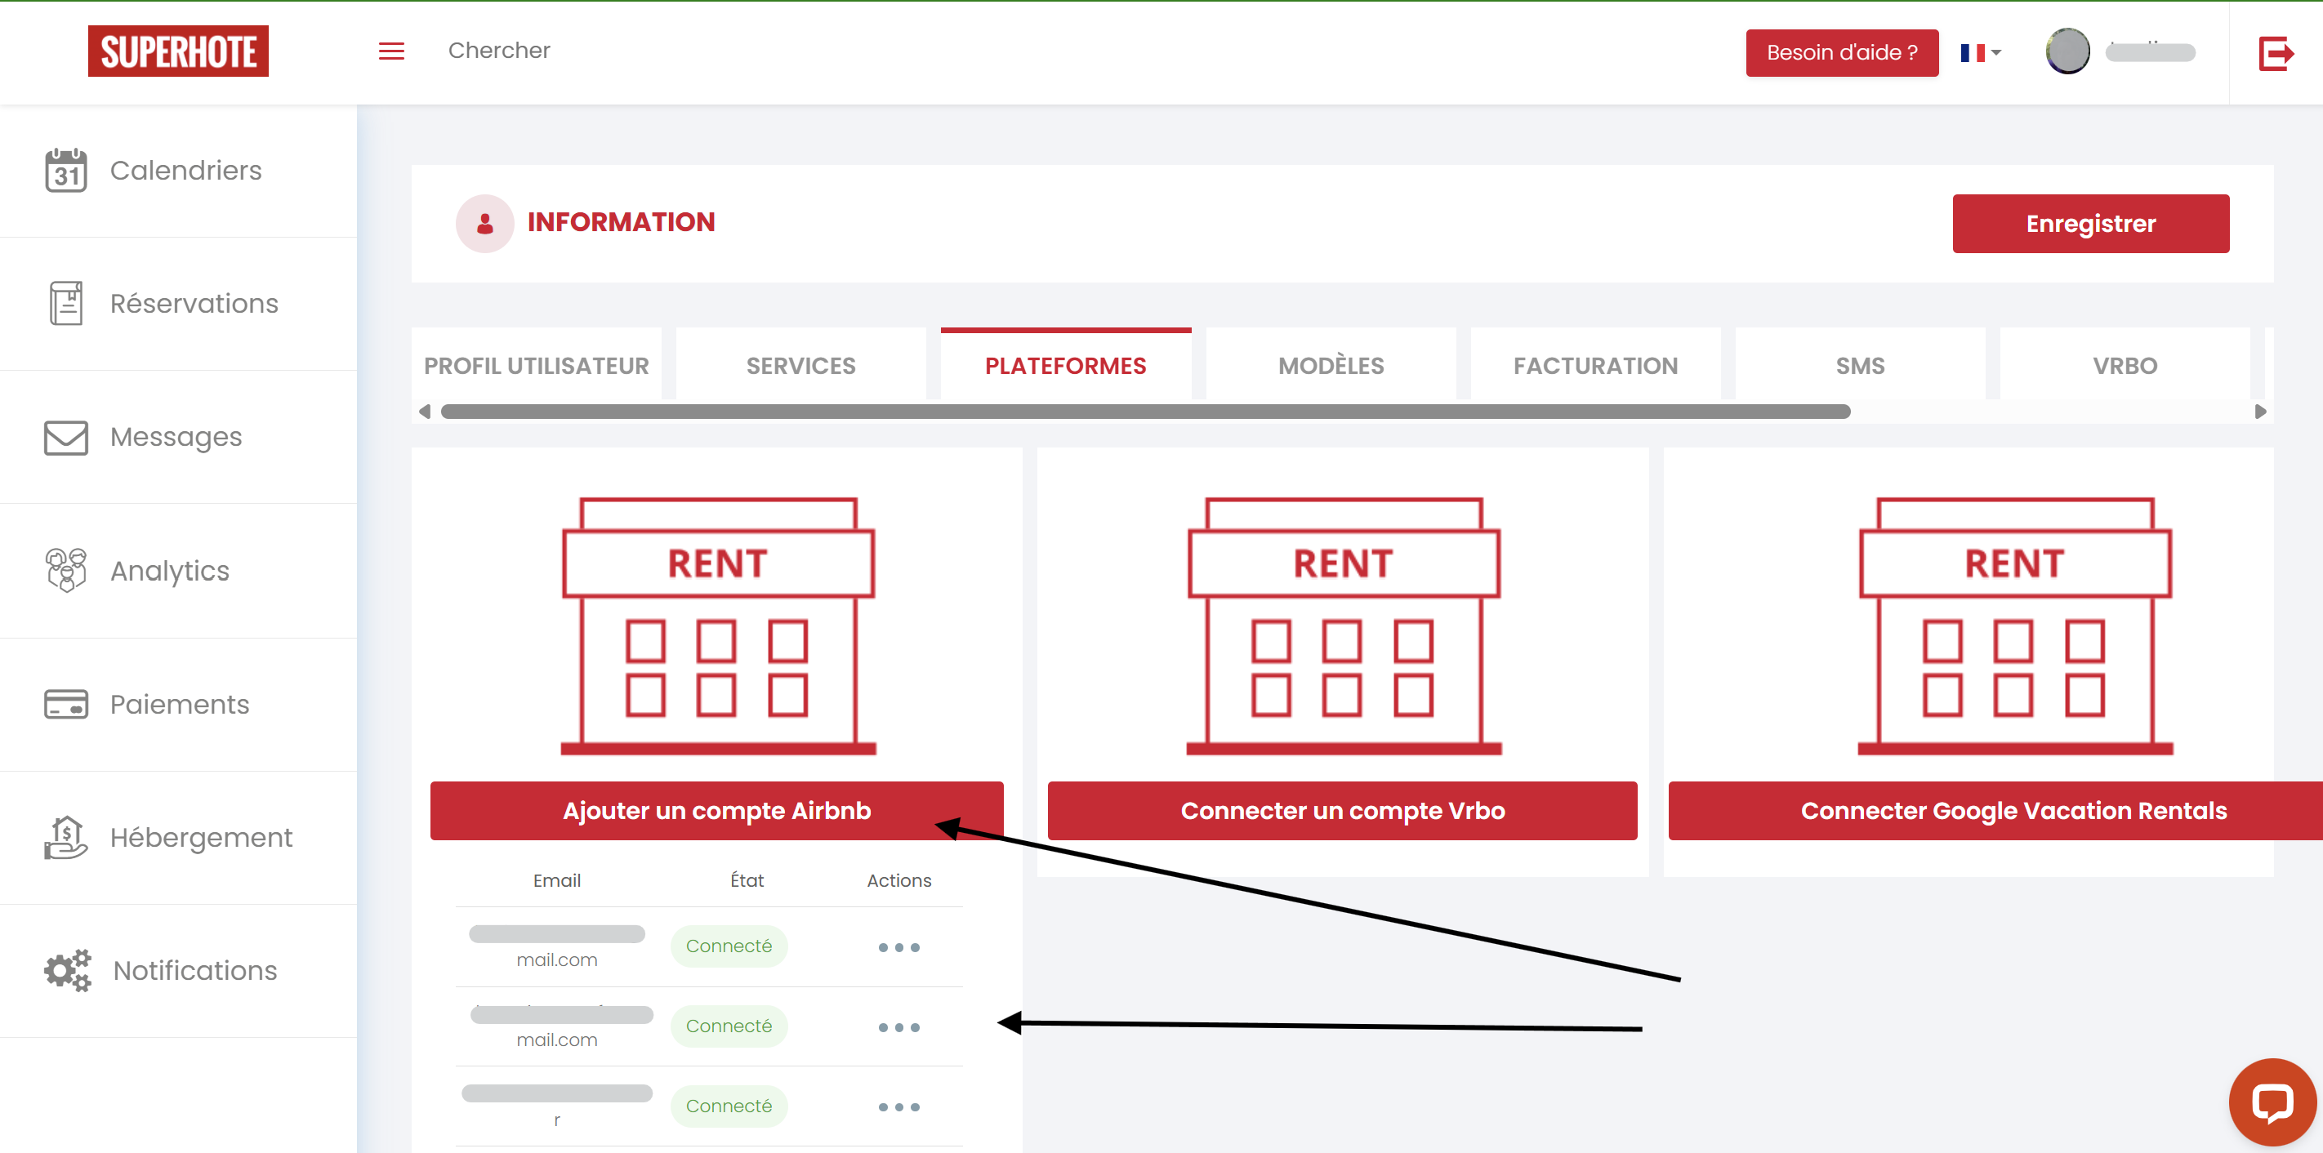Open the hamburger menu icon

[390, 51]
